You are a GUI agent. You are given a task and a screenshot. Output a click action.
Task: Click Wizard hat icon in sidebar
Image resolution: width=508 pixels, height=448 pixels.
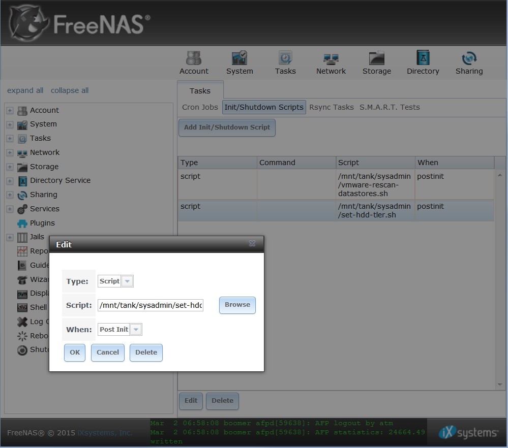[22, 279]
